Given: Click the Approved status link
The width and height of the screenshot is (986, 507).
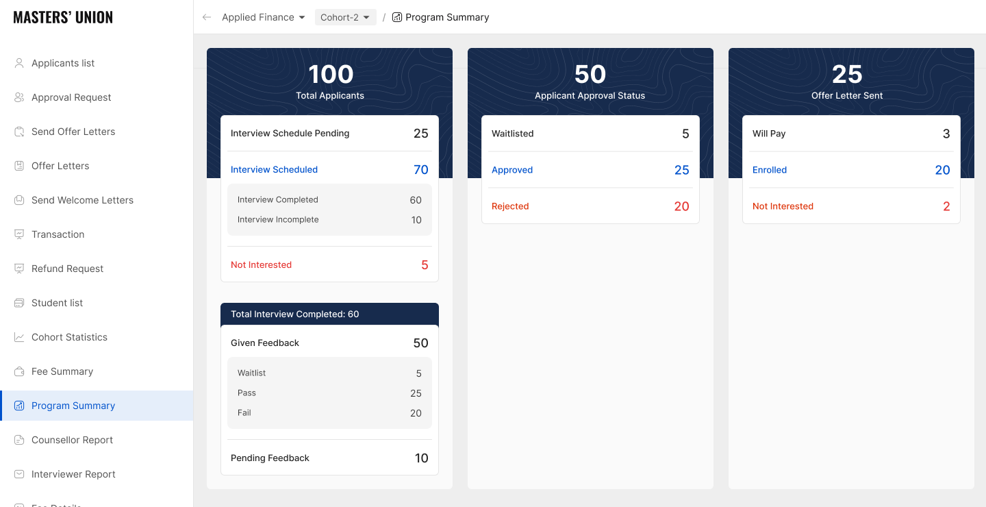Looking at the screenshot, I should point(512,170).
